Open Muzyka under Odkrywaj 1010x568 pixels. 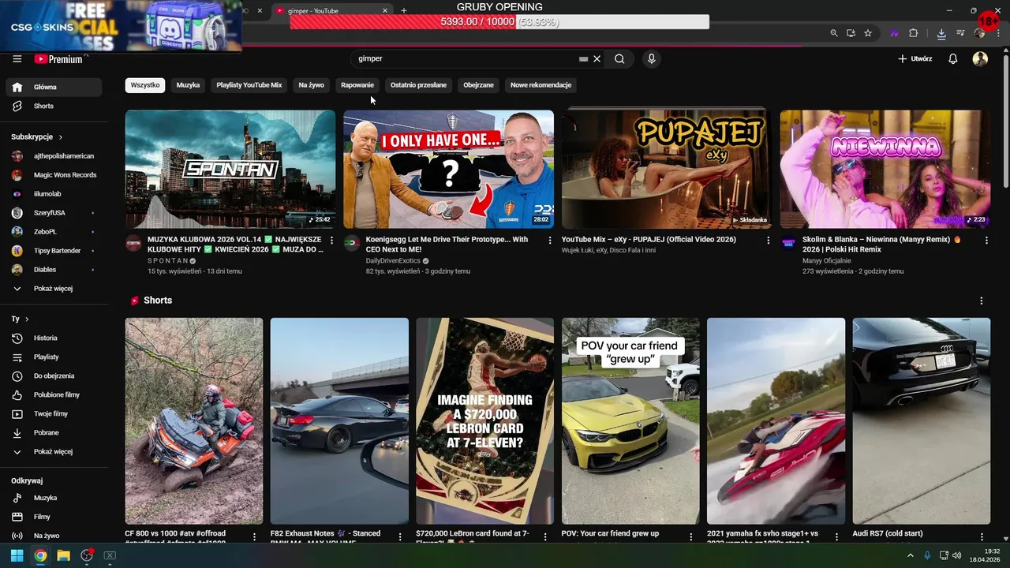[x=54, y=498]
